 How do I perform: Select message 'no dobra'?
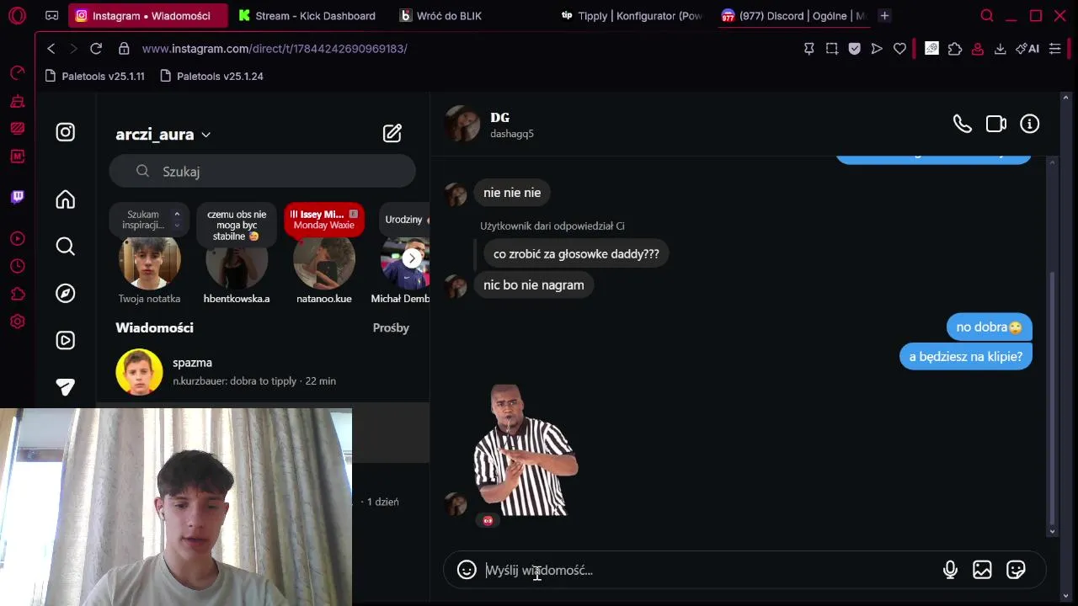(x=989, y=327)
